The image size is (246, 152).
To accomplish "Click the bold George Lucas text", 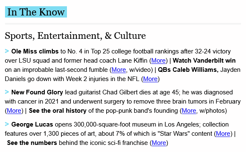I will click(x=32, y=124).
